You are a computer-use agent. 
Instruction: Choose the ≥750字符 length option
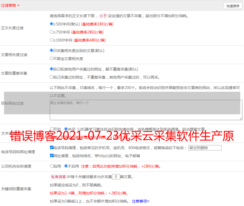tap(51, 32)
